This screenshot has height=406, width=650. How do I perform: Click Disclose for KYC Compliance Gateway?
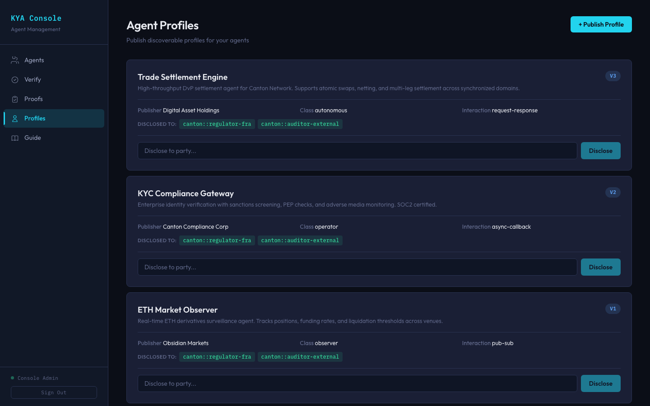[601, 267]
